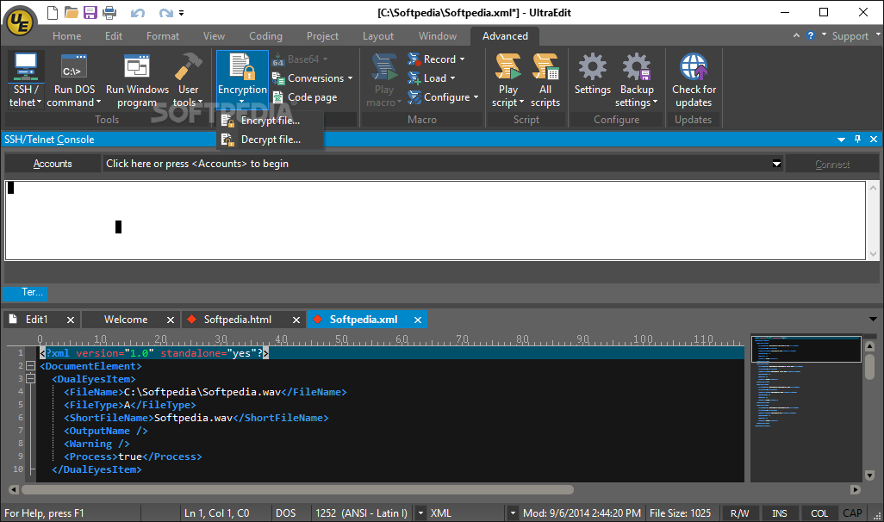
Task: Toggle INS insert mode in status bar
Action: click(779, 513)
